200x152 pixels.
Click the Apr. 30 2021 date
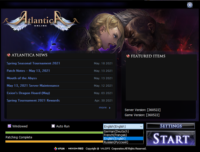click(x=103, y=100)
